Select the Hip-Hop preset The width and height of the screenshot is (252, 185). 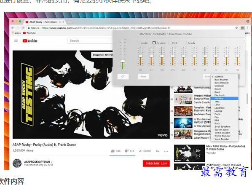coord(224,98)
